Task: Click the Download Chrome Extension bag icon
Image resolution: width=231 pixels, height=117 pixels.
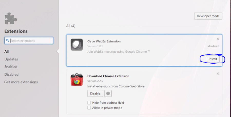Action: (76, 79)
